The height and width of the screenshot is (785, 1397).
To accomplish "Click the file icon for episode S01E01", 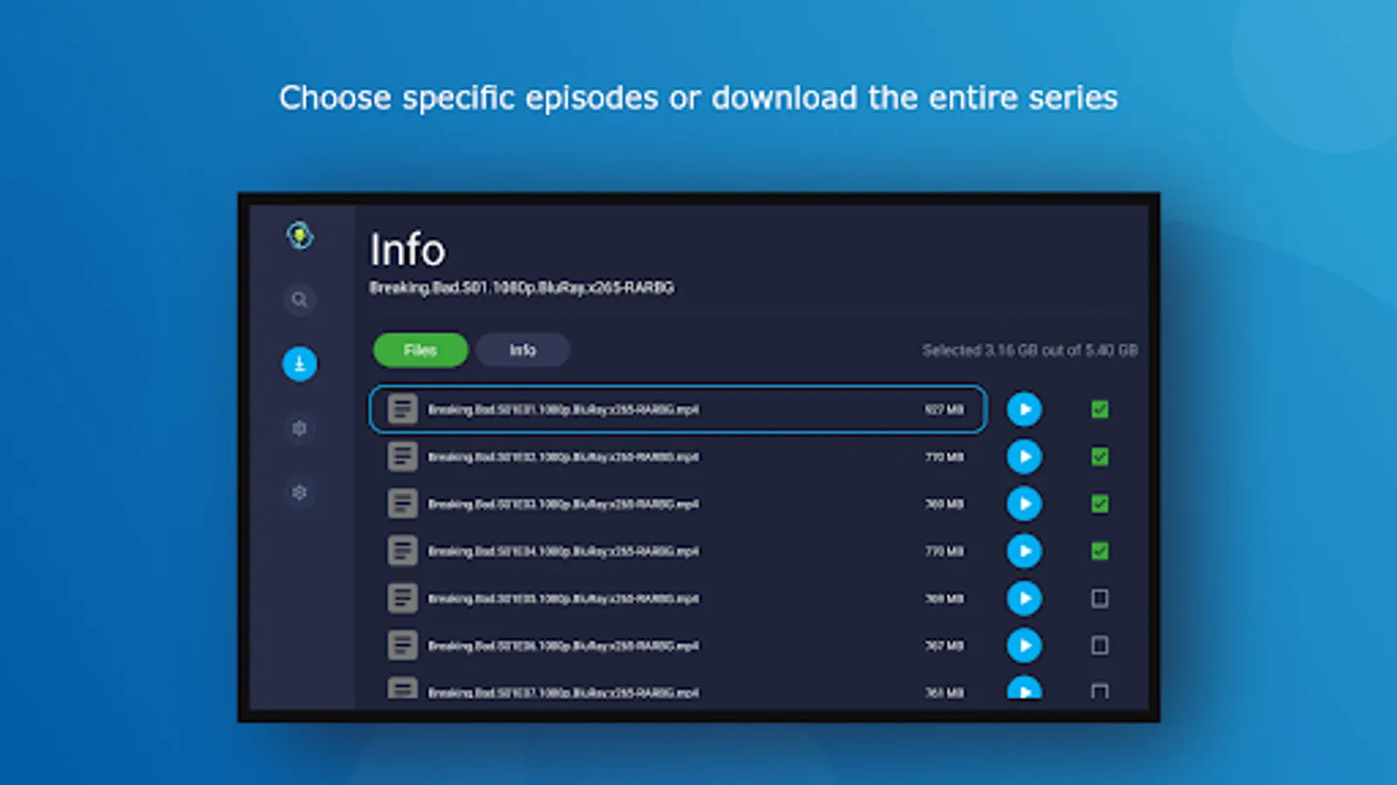I will tap(403, 409).
